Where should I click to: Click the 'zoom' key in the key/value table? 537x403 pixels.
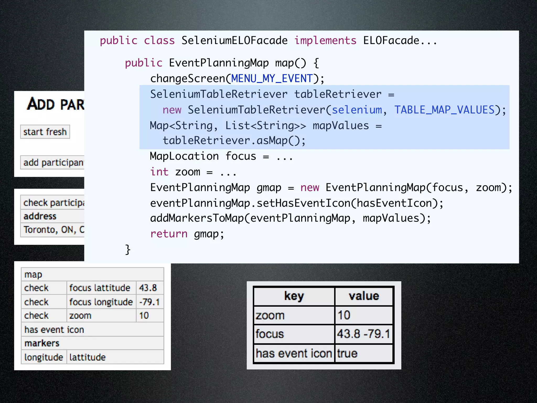294,315
